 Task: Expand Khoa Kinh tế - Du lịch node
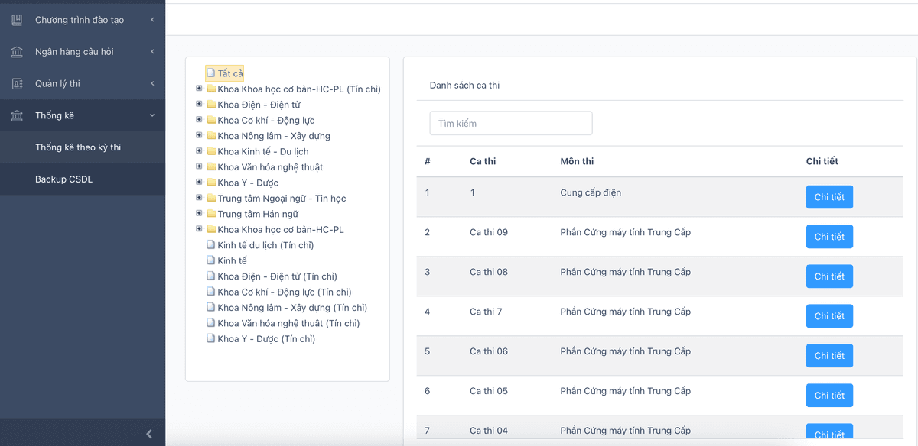pyautogui.click(x=199, y=151)
